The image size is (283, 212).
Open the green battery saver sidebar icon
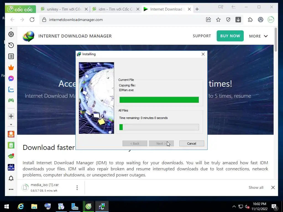click(x=11, y=145)
